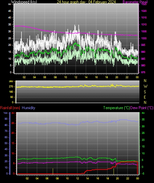Click the yellow dotted marker near hour 07

[53, 171]
